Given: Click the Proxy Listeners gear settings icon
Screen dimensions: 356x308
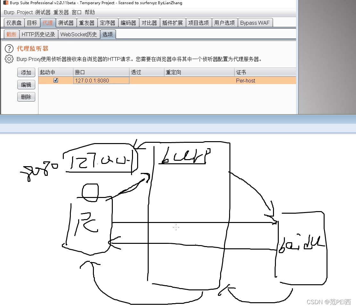Looking at the screenshot, I should pyautogui.click(x=9, y=59).
